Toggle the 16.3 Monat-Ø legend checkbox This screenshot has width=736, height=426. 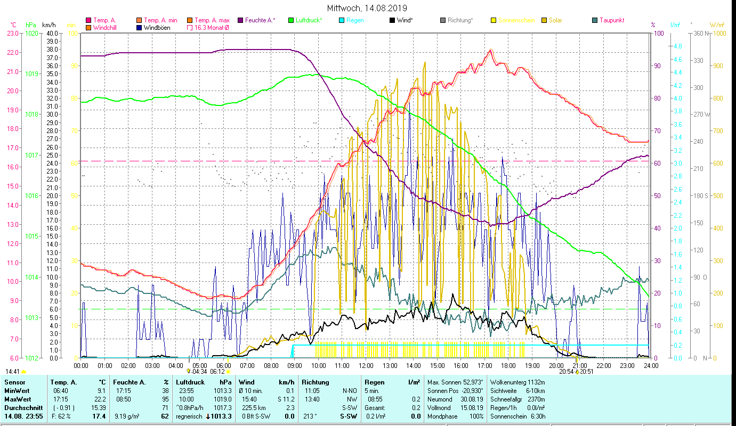(x=190, y=28)
